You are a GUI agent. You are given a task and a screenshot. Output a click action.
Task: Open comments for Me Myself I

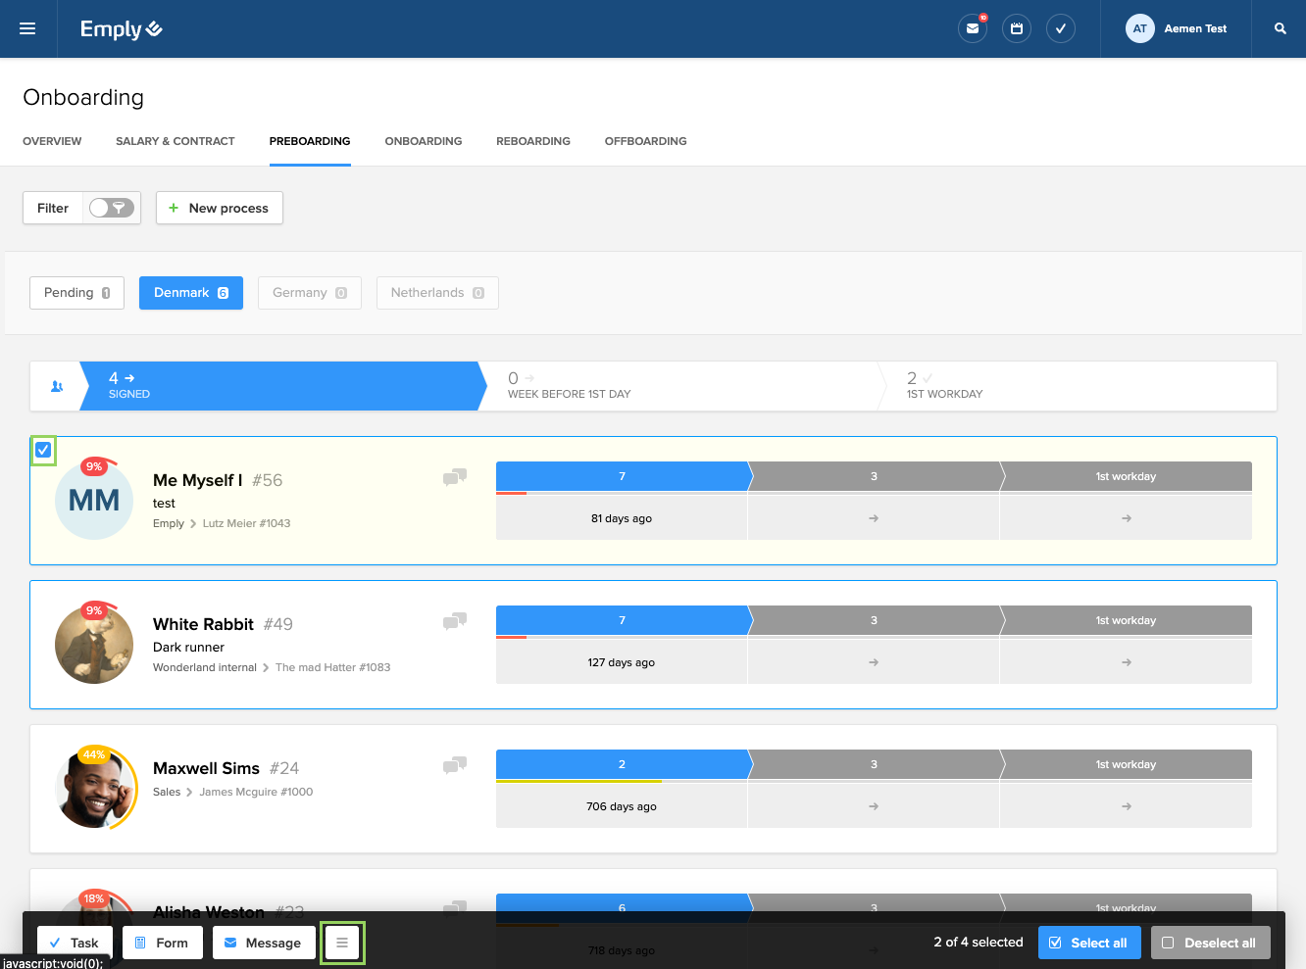[454, 477]
